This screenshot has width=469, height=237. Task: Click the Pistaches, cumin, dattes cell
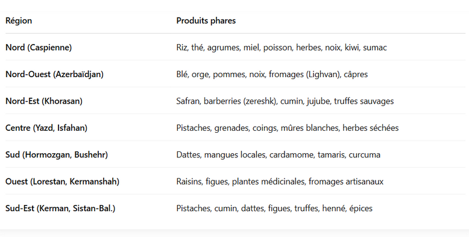click(274, 208)
